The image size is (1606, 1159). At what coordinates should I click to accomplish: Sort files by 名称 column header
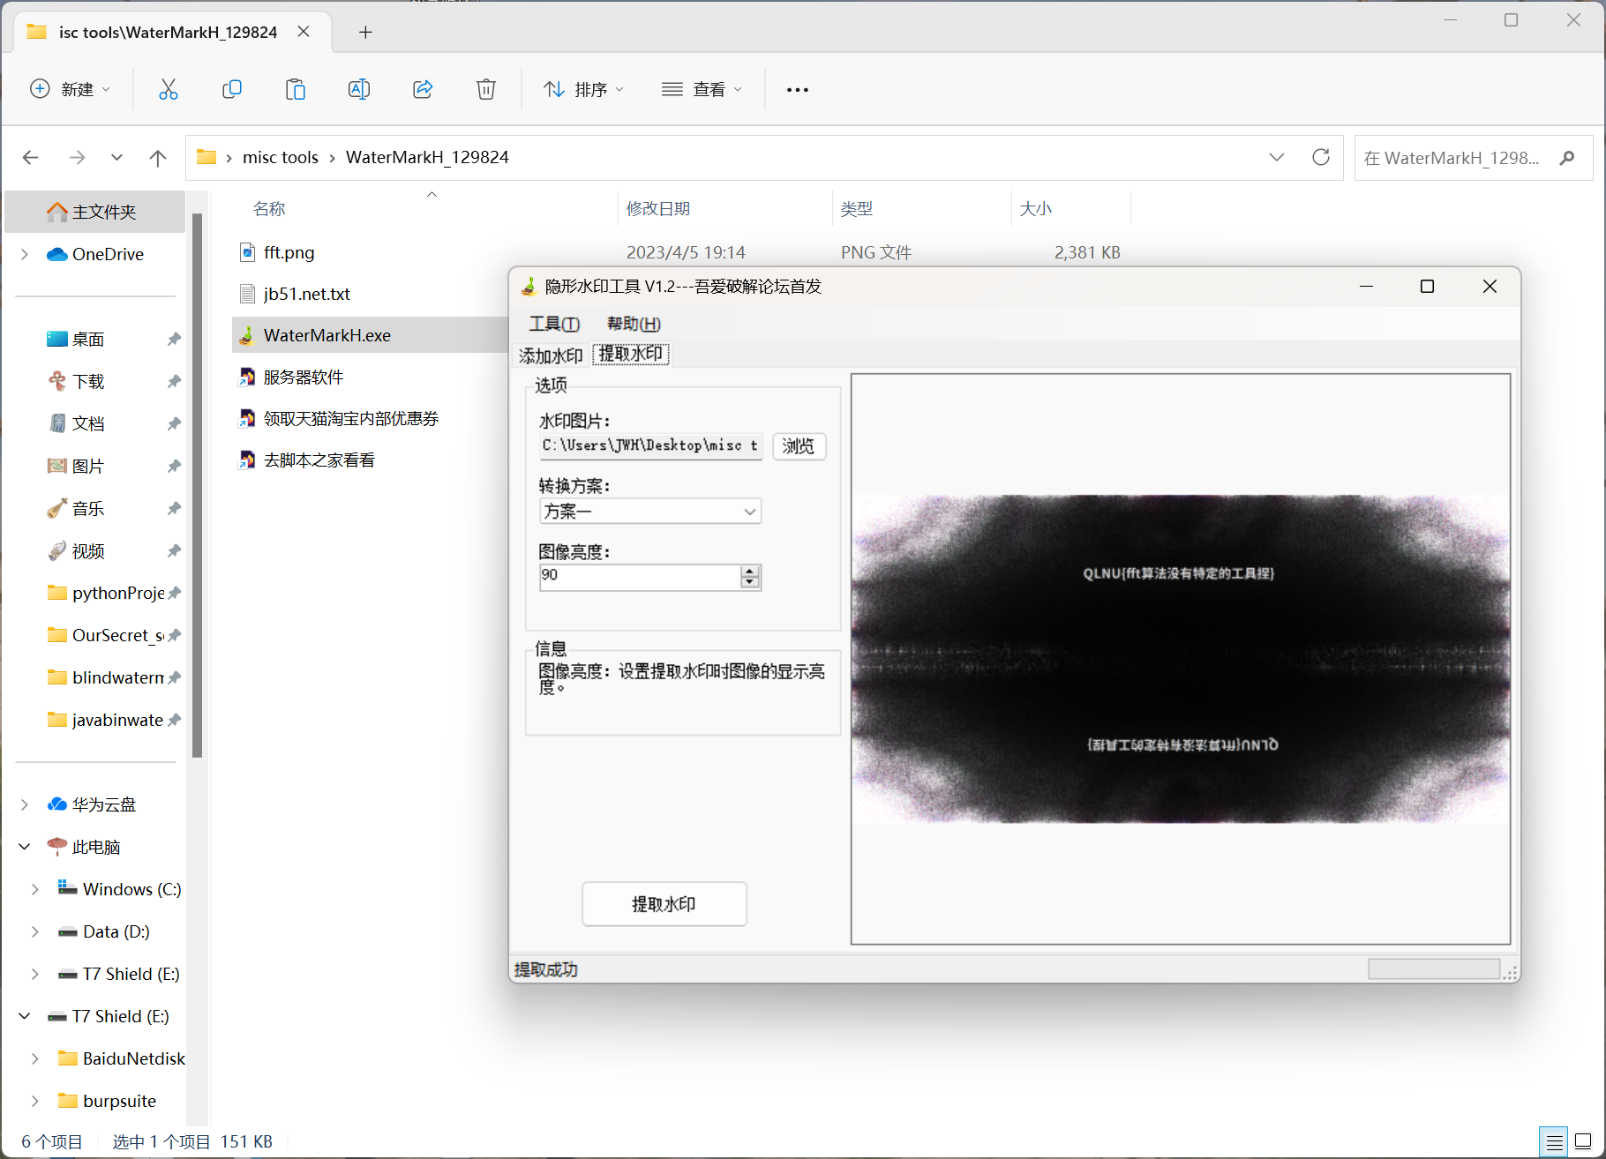pos(269,208)
